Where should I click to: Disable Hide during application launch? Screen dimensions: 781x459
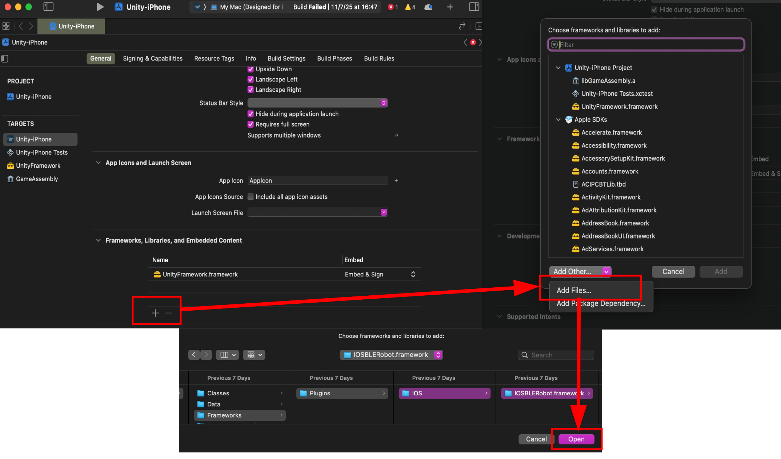tap(251, 114)
